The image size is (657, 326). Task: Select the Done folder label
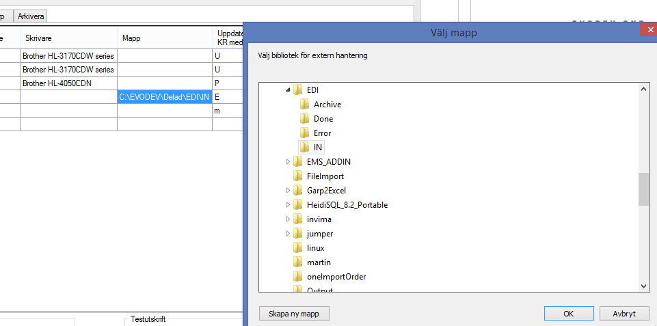(323, 119)
